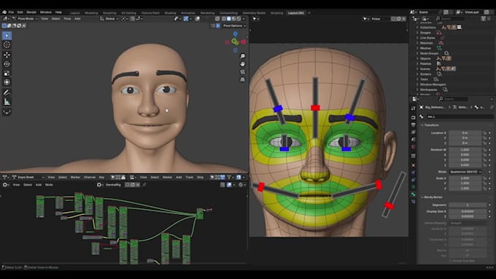Open the Marker menu in Dope Sheet
This screenshot has height=279, width=496.
(x=75, y=177)
